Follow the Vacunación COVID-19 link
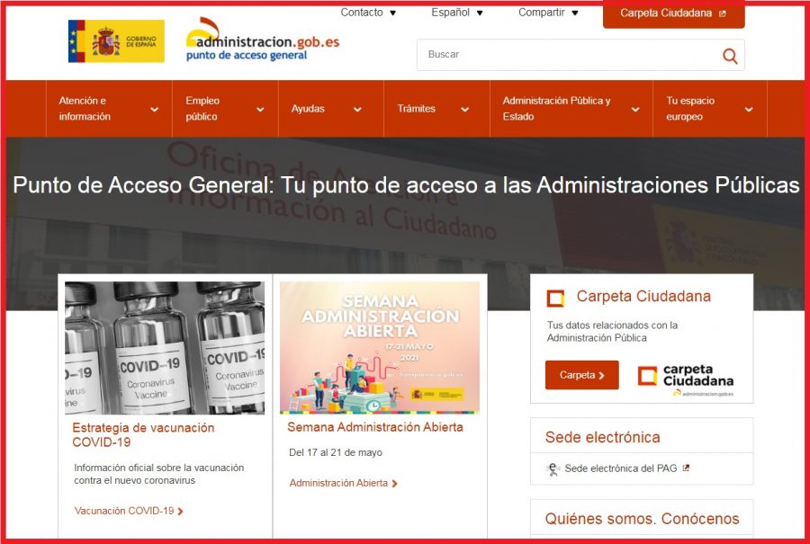Image resolution: width=810 pixels, height=544 pixels. point(123,510)
